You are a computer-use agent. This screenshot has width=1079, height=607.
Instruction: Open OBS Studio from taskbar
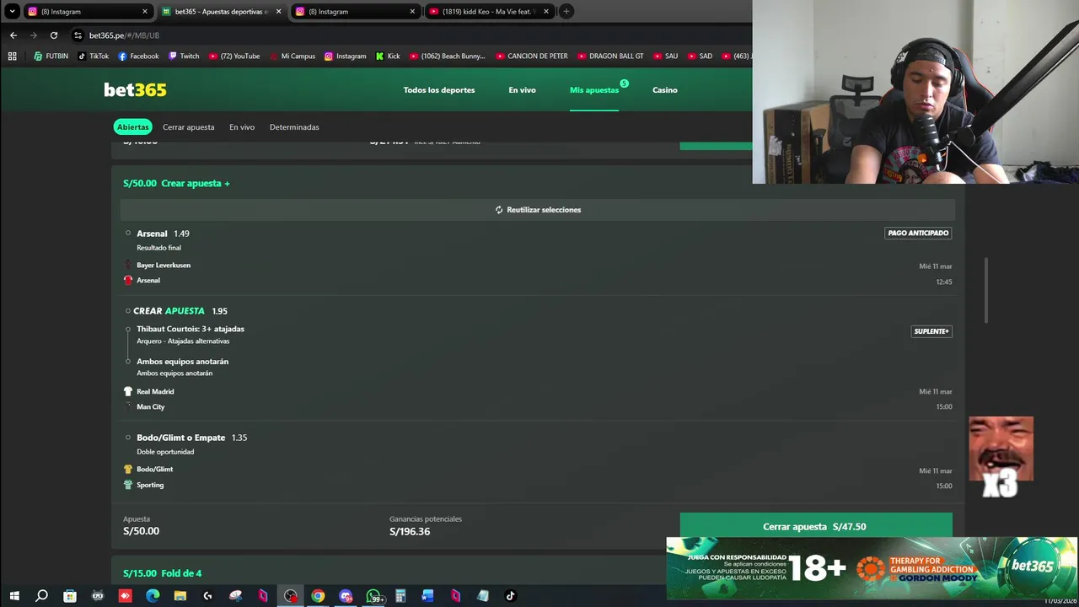tap(291, 596)
